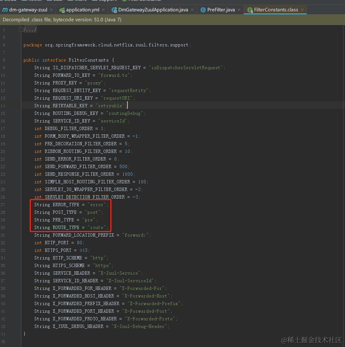
Task: Click the Spring leaf icon on application.yml tab
Action: pyautogui.click(x=62, y=10)
